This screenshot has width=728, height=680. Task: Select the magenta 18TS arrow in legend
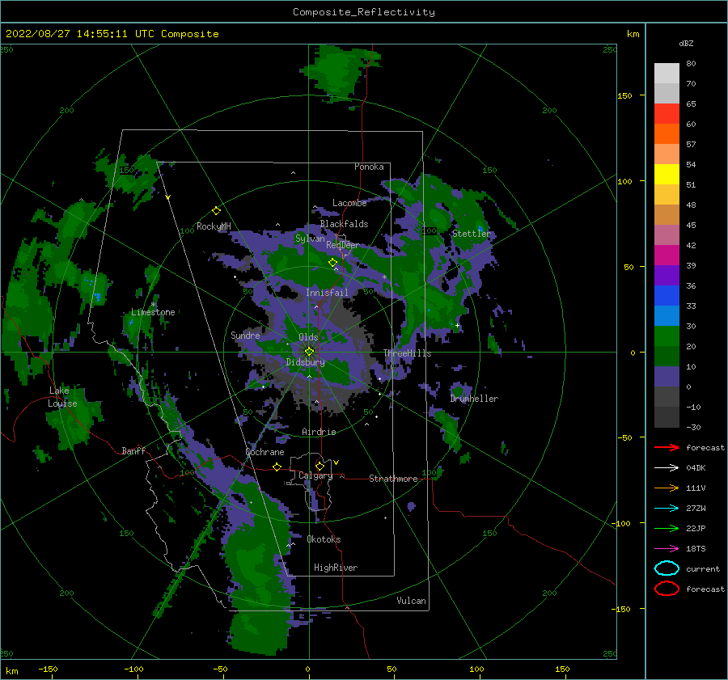click(667, 549)
